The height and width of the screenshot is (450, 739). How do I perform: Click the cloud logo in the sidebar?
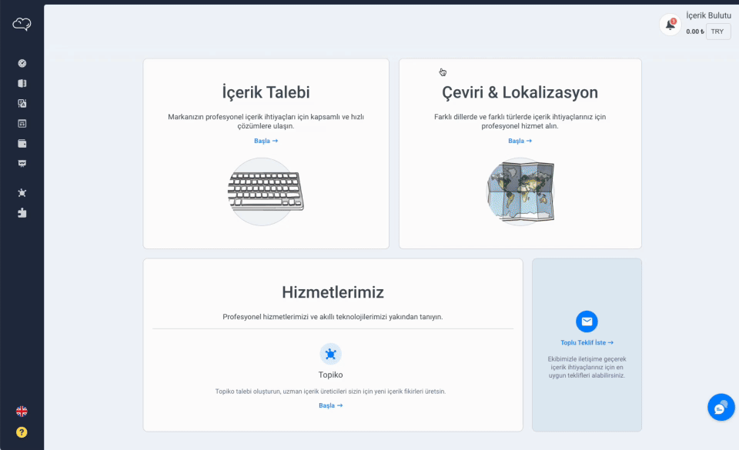point(22,25)
